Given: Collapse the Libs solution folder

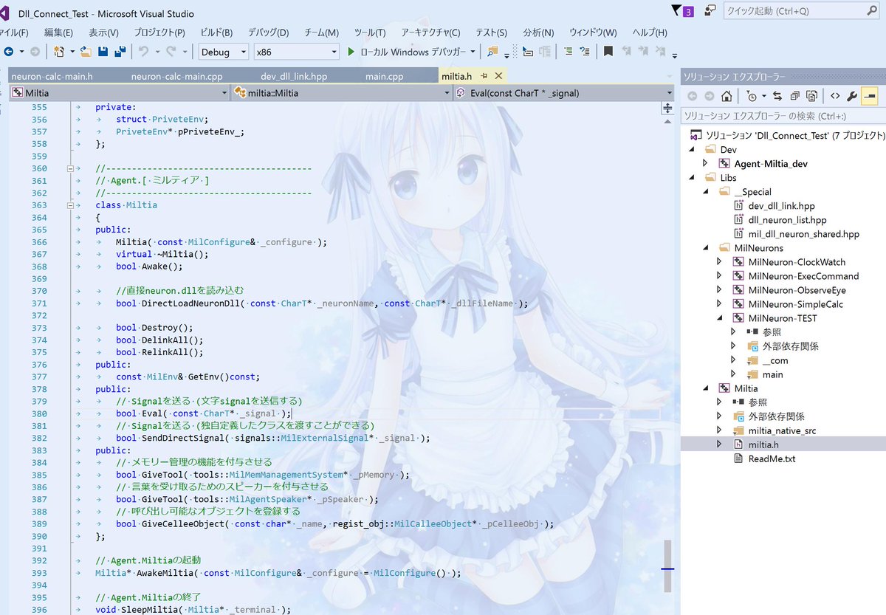Looking at the screenshot, I should click(x=692, y=177).
